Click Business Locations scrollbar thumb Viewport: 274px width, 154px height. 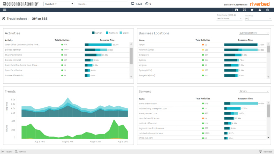268,49
